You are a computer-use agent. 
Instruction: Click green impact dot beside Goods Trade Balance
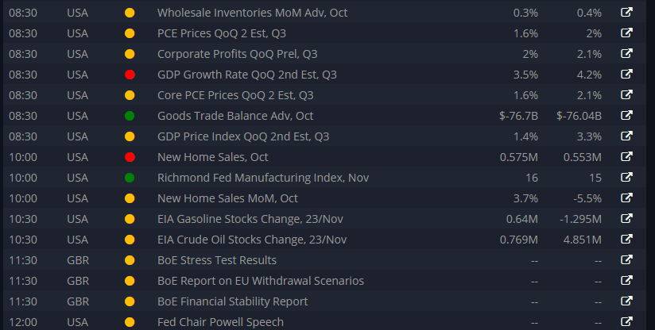coord(130,116)
